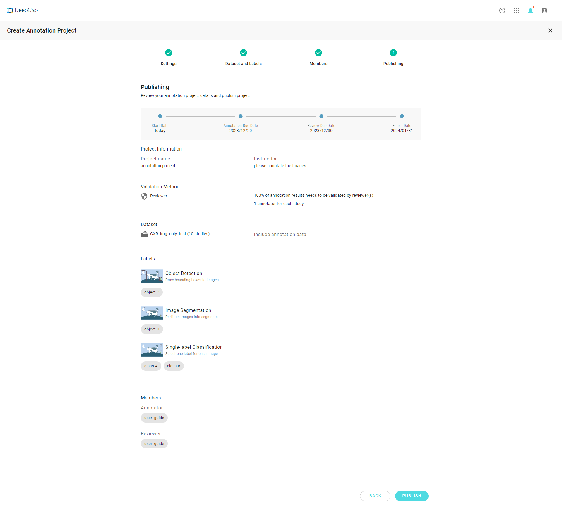Click the object C label chip
562x511 pixels.
(152, 292)
